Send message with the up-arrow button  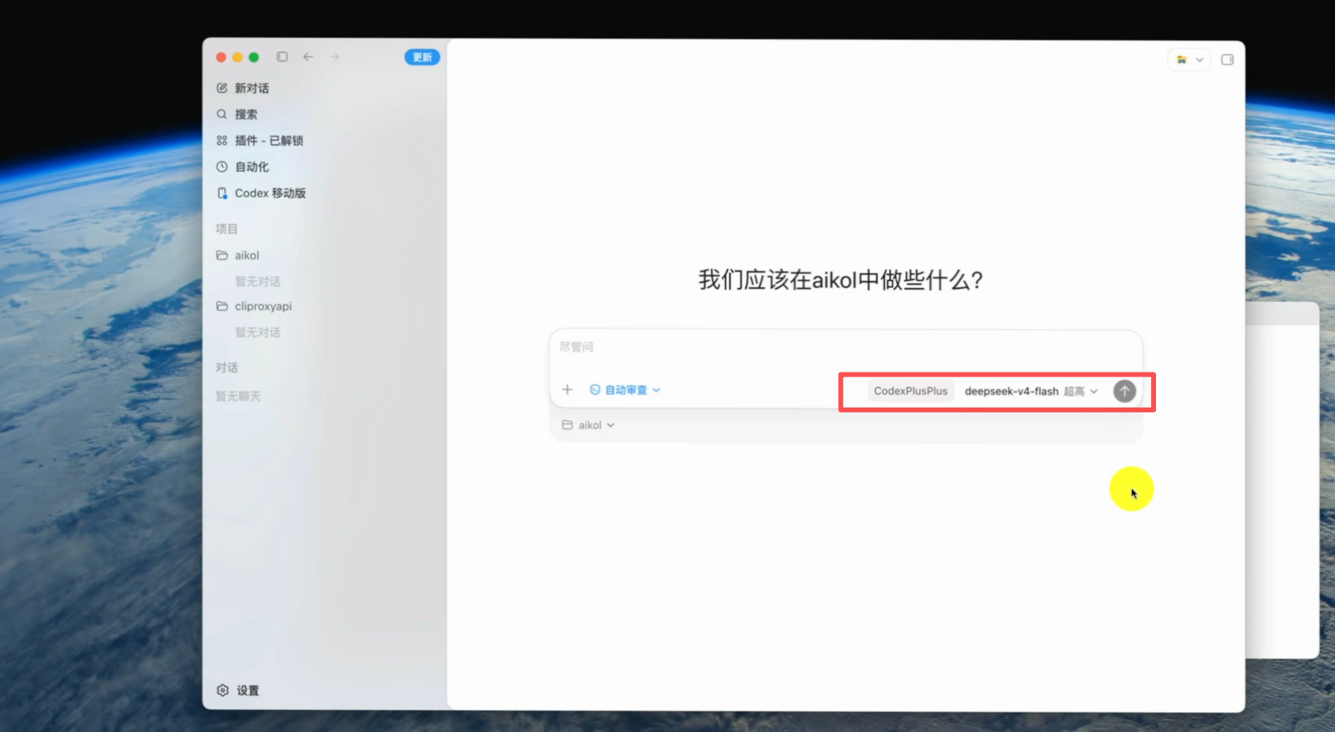1124,391
